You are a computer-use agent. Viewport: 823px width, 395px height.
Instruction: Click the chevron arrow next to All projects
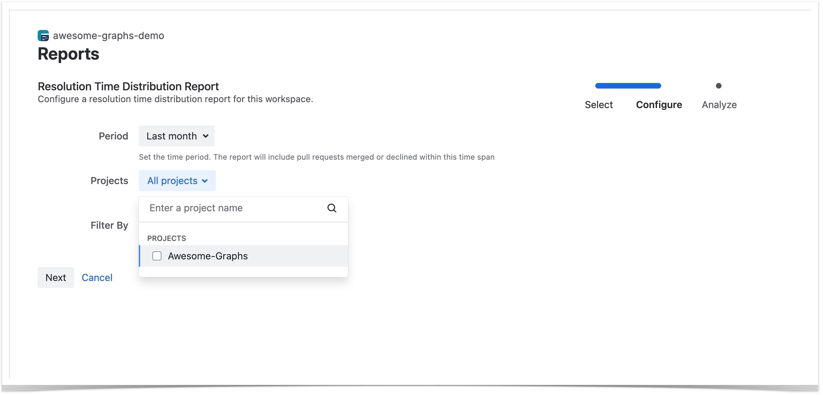click(x=205, y=181)
